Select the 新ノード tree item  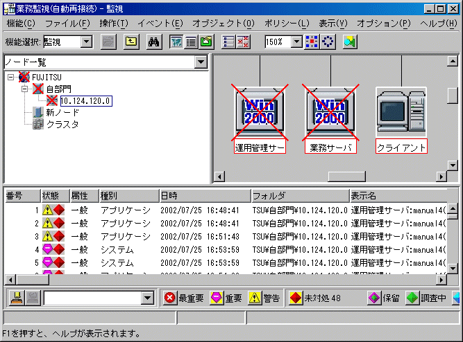pos(62,112)
